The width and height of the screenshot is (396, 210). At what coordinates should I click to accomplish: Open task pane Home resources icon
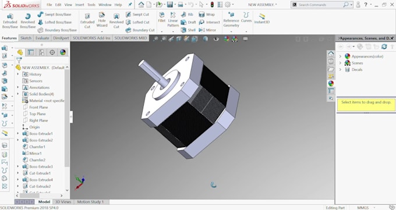click(x=331, y=54)
